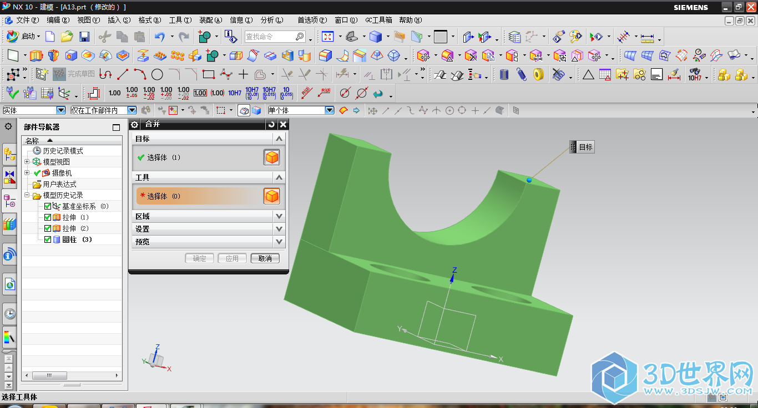Click the tool body cube icon in Unite dialog

271,196
